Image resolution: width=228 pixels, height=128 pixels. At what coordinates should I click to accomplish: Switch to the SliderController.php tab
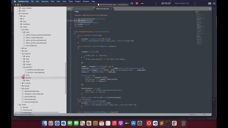(x=103, y=9)
